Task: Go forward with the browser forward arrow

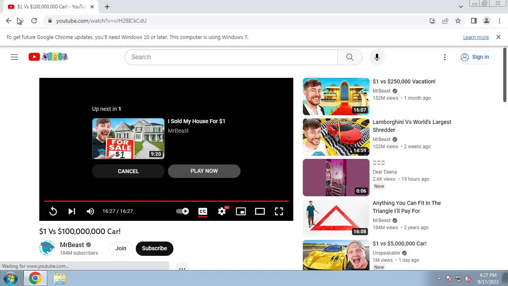Action: point(21,21)
